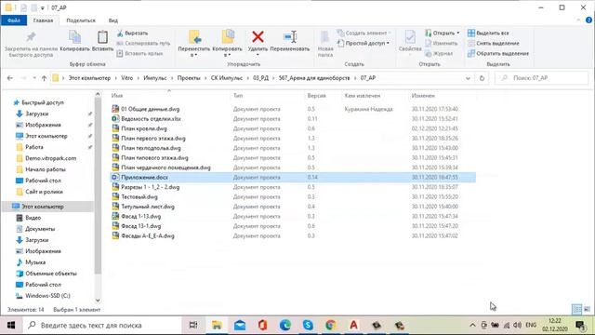Show hidden tray icons chevron
Viewport: 595px width, 335px height.
(472, 325)
